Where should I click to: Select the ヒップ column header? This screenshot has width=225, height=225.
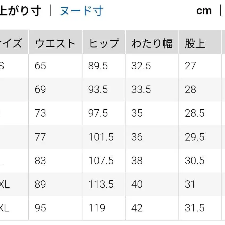point(103,42)
